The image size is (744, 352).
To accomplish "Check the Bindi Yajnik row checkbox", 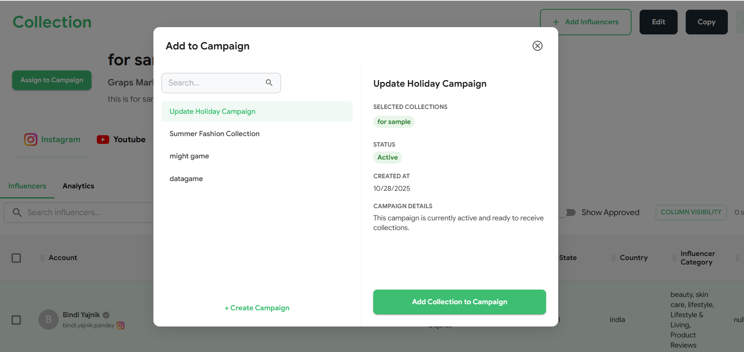I will click(x=16, y=320).
